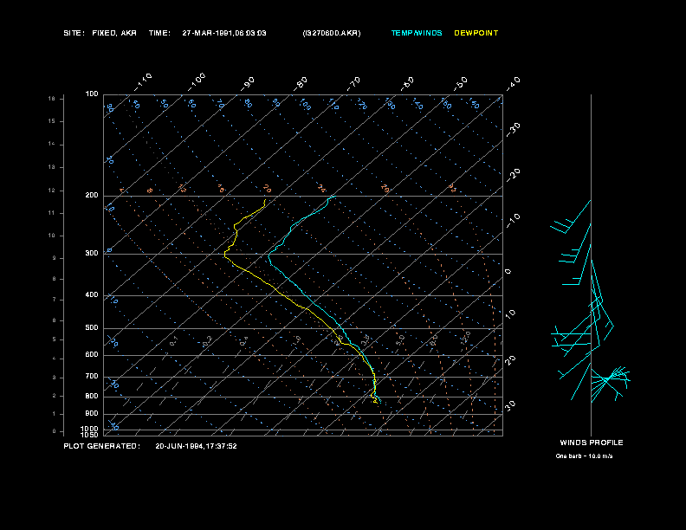Click the 1 km tick on height scale

pyautogui.click(x=55, y=414)
